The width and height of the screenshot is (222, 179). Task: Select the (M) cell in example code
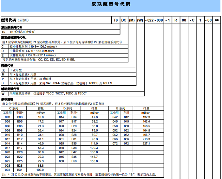pos(132,20)
